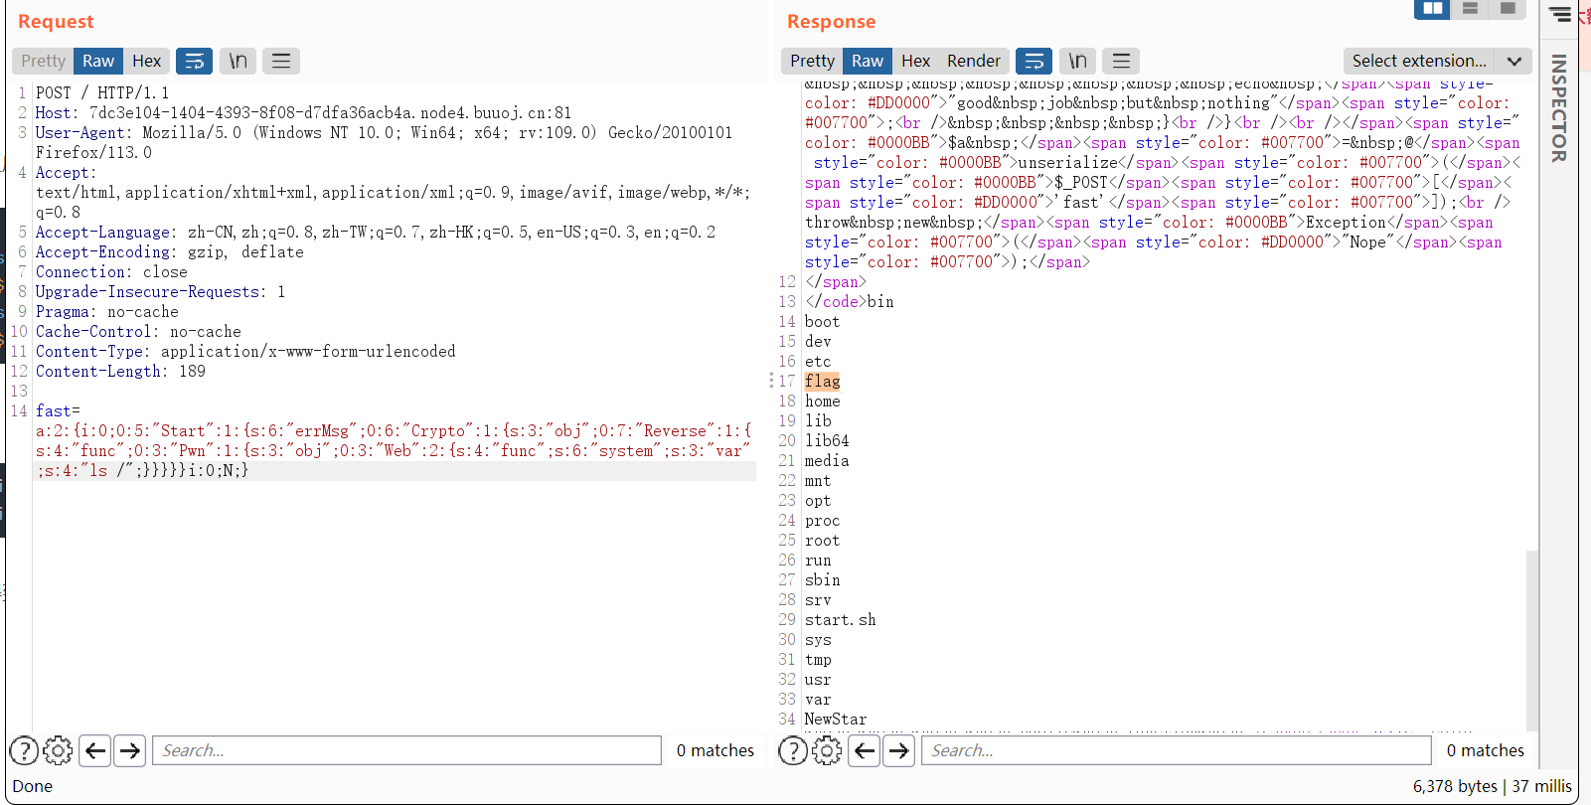Viewport: 1591px width, 805px height.
Task: Toggle word wrap in Response panel
Action: (1034, 61)
